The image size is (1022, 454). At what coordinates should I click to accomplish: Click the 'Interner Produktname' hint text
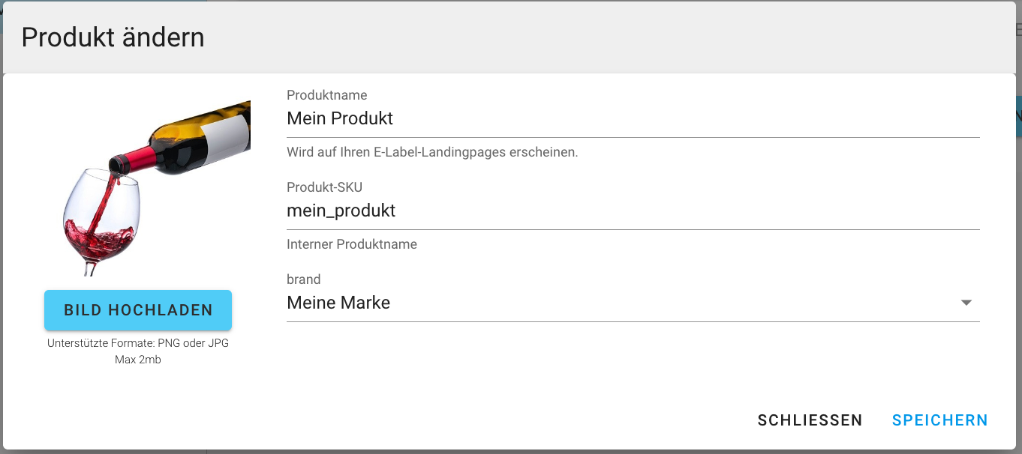[x=351, y=244]
